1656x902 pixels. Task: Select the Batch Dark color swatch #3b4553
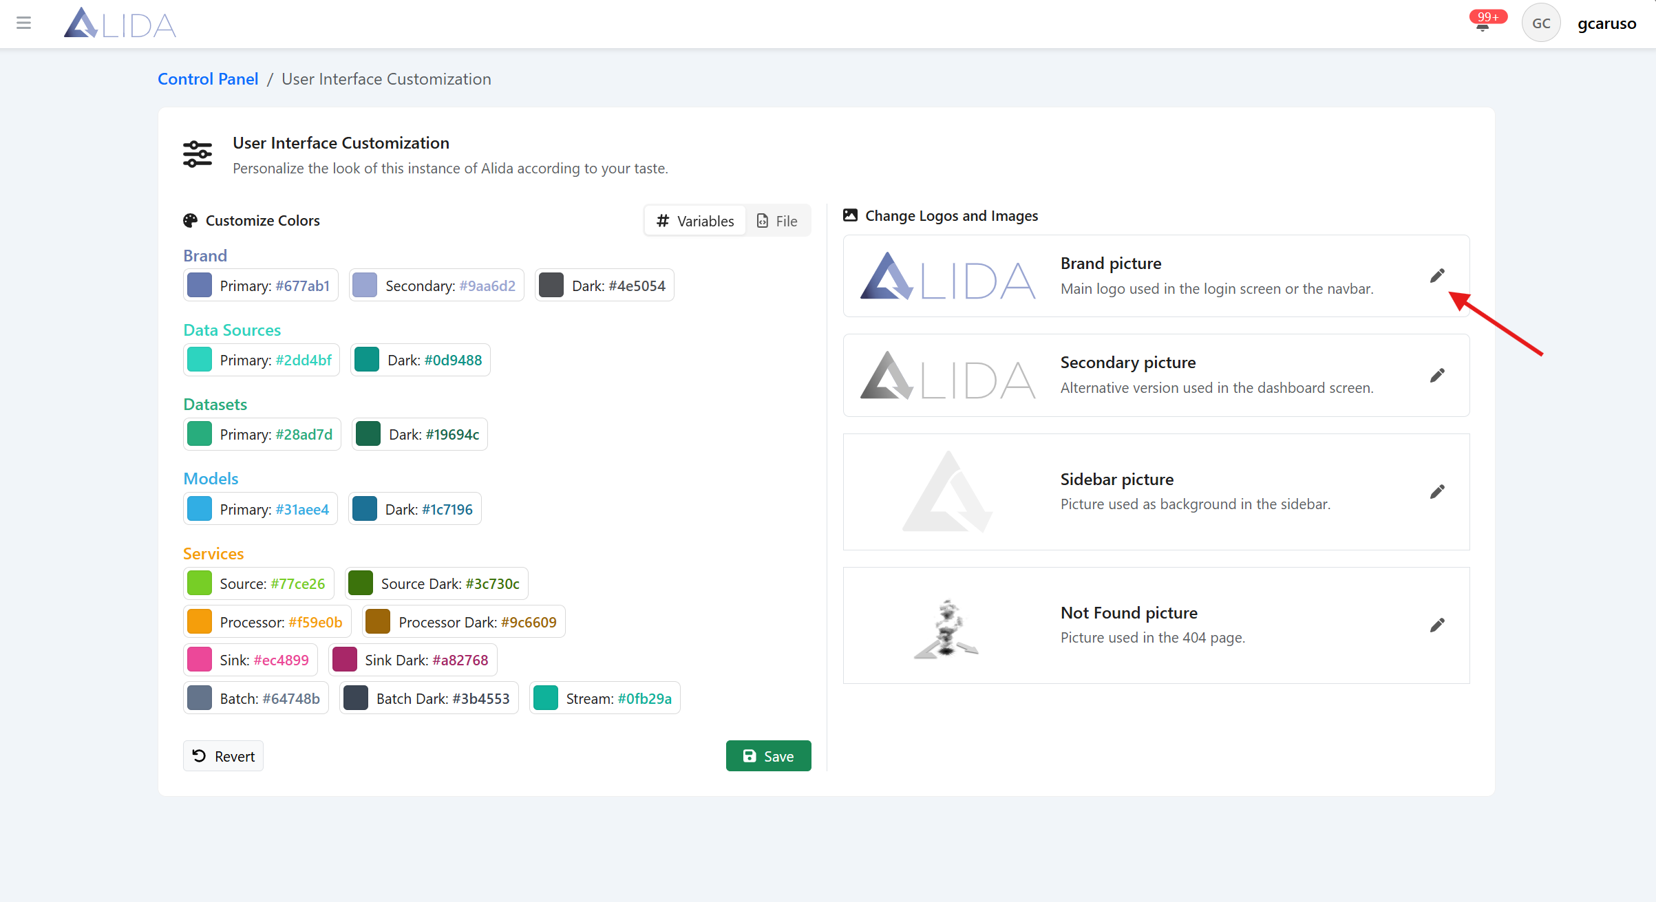click(x=356, y=698)
